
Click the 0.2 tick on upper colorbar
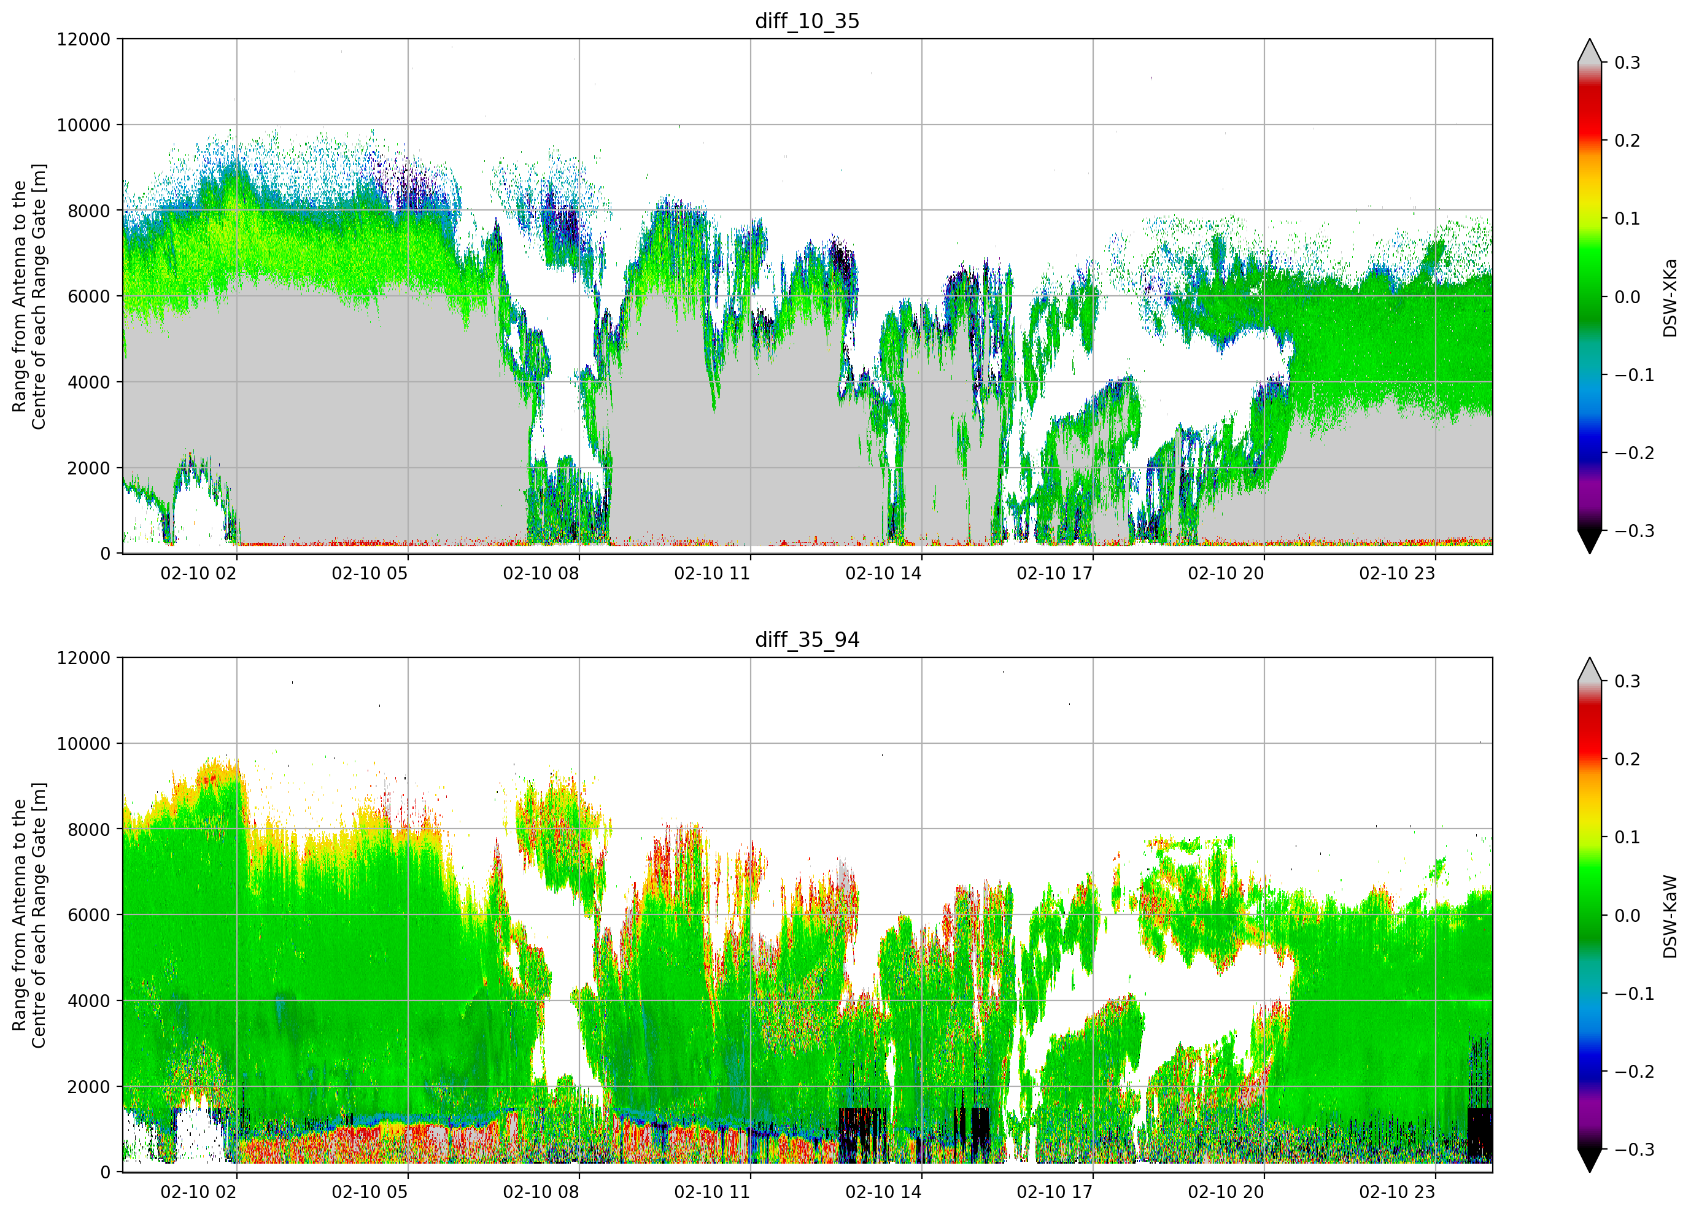[1628, 141]
